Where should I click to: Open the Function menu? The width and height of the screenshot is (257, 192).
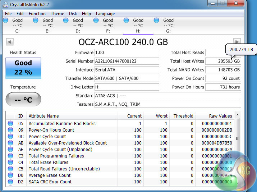pyautogui.click(x=37, y=14)
